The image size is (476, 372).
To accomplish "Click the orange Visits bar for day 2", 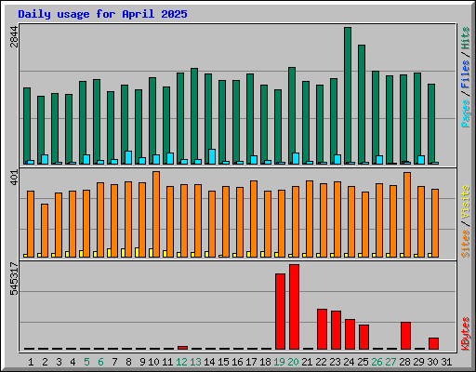I will (x=45, y=231).
